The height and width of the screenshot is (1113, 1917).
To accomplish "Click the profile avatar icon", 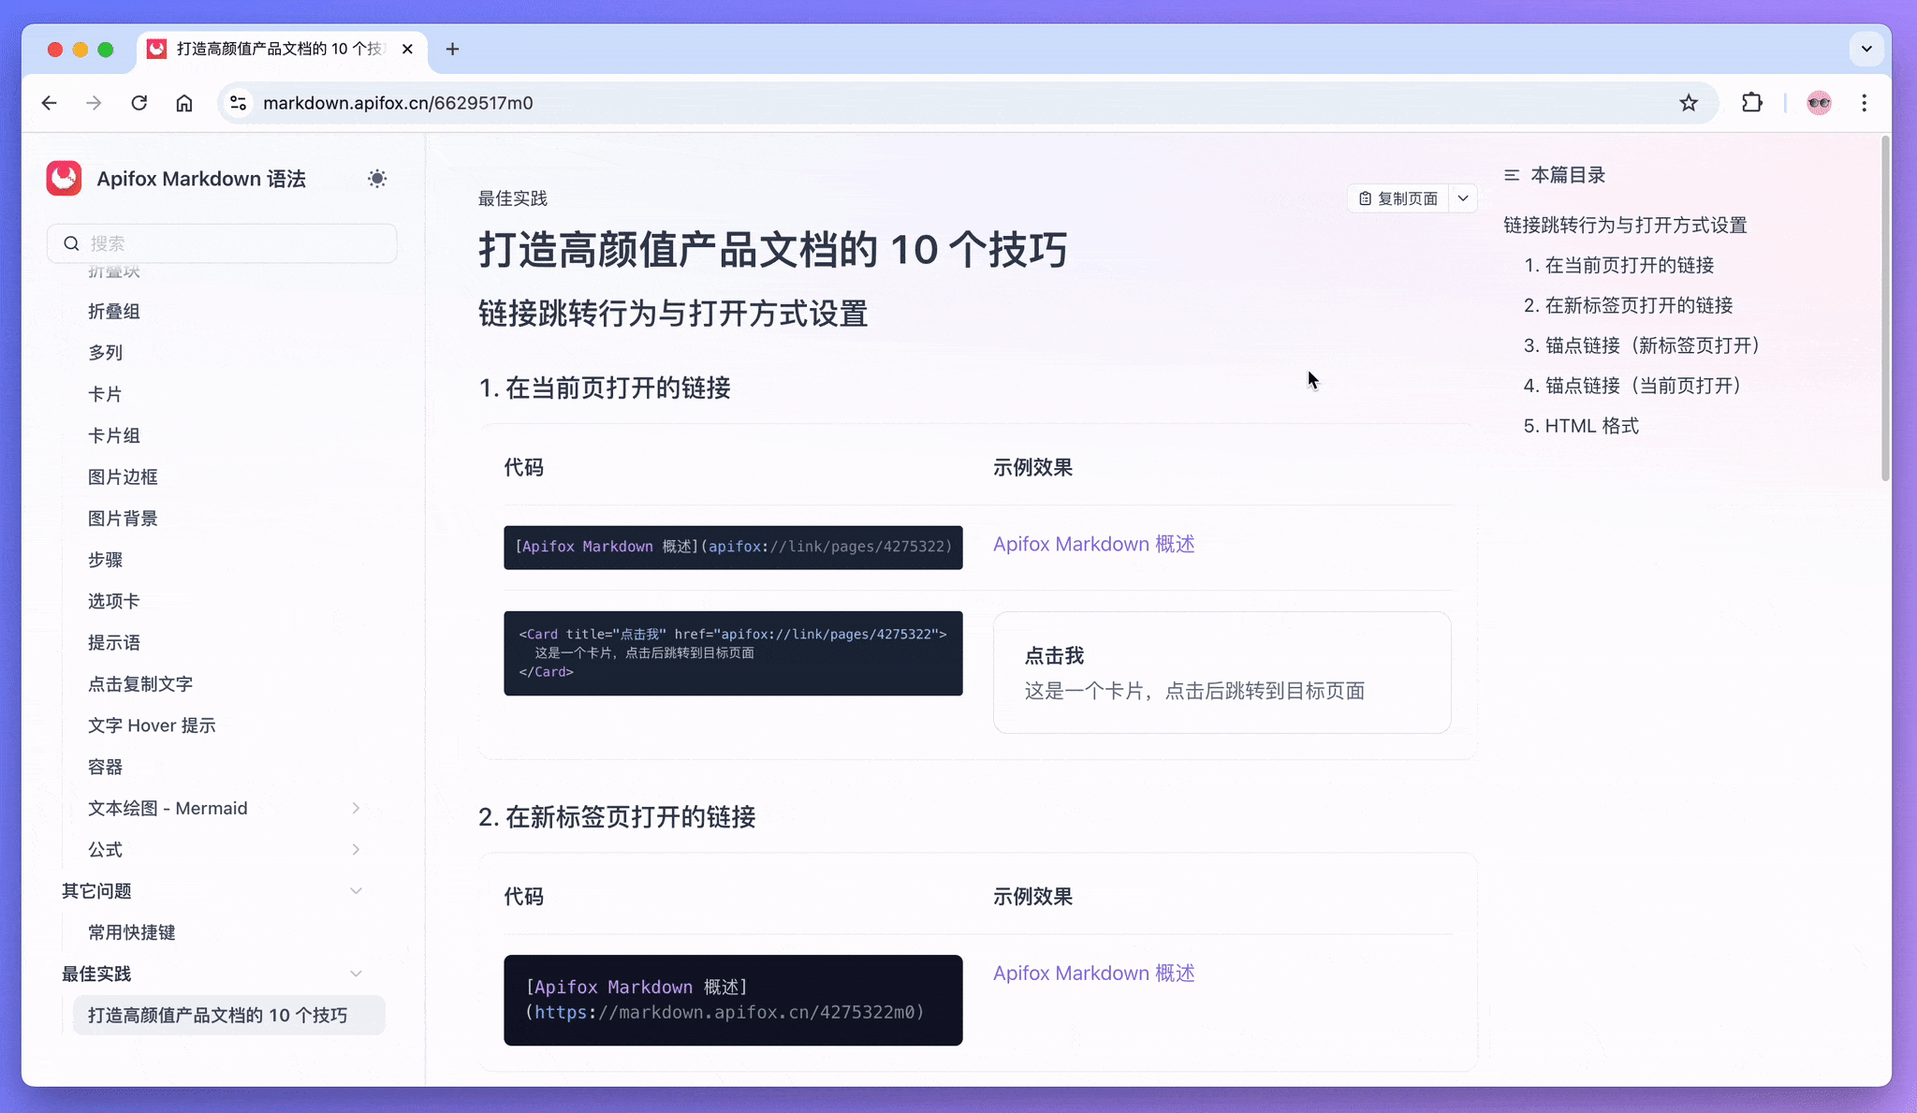I will coord(1819,103).
